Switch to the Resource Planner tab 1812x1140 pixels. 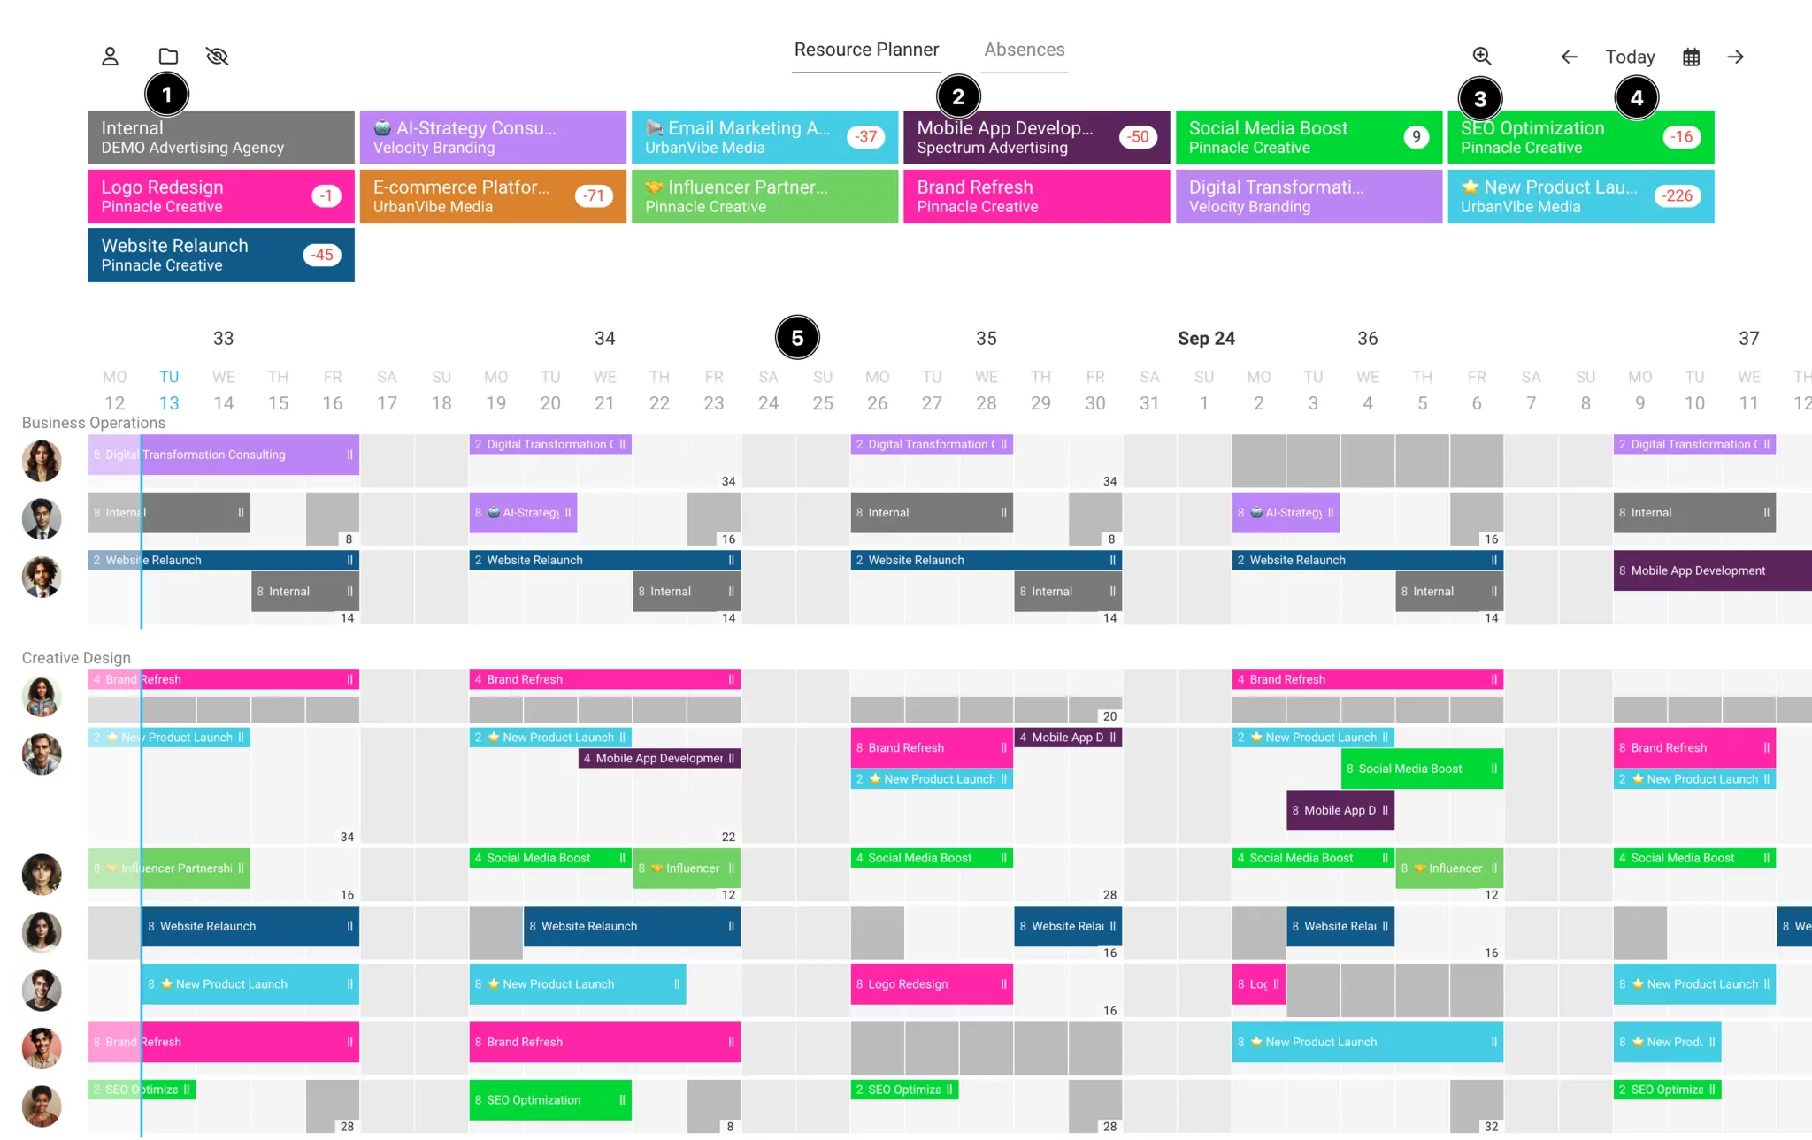pos(867,49)
